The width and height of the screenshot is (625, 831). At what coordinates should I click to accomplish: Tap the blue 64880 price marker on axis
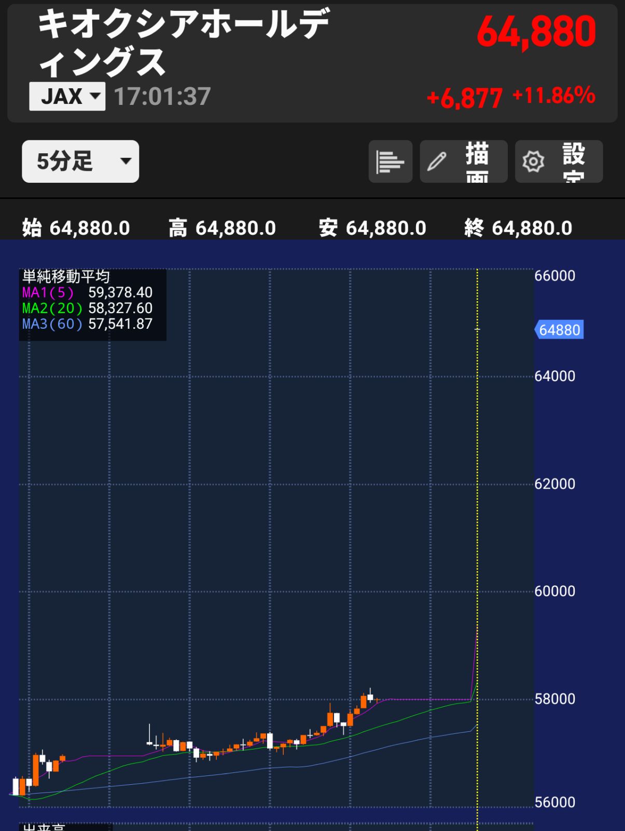click(559, 330)
